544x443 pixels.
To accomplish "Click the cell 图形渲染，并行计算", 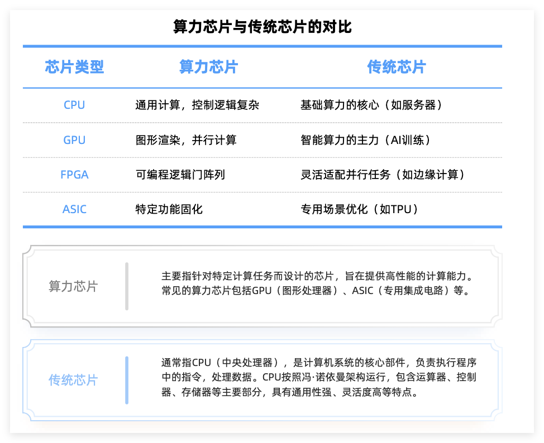I will [x=186, y=140].
